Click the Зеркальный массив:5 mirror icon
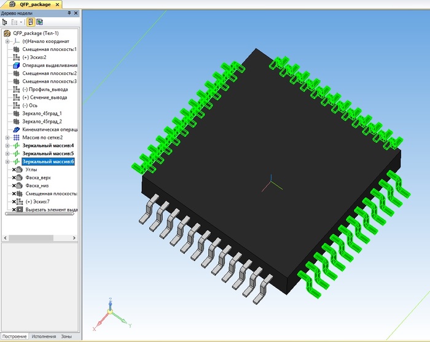Screen dimensions: 430x342 click(x=17, y=154)
